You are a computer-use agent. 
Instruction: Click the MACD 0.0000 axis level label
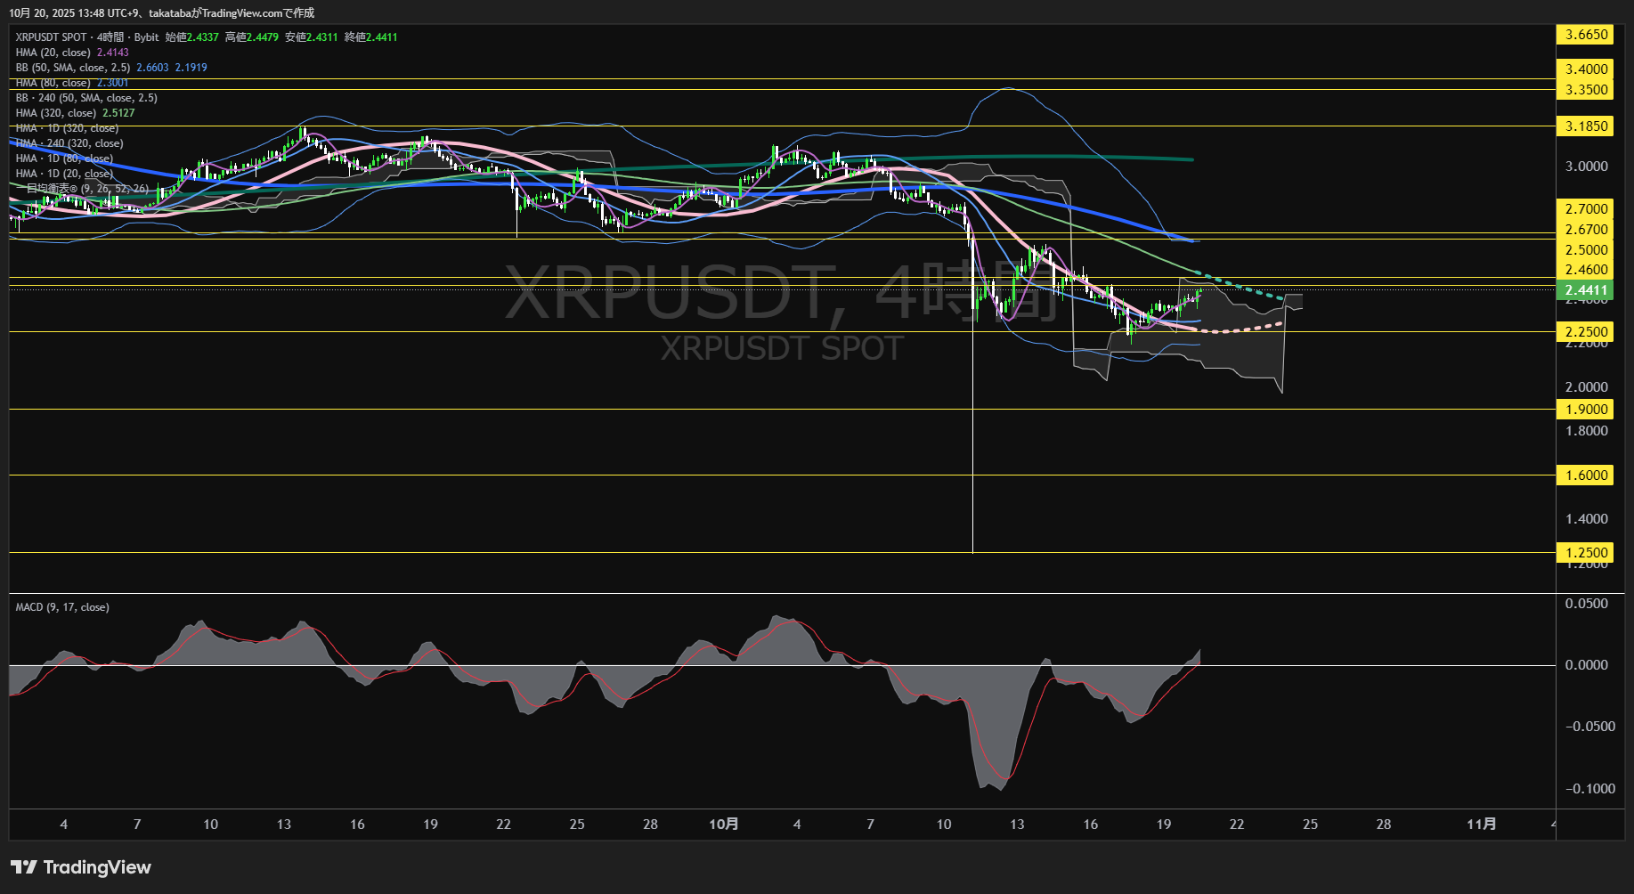point(1586,665)
